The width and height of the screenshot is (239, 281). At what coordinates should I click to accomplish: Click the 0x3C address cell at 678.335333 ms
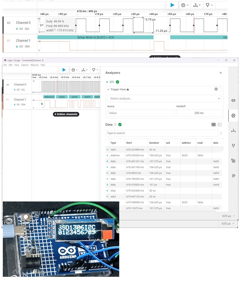(185, 155)
